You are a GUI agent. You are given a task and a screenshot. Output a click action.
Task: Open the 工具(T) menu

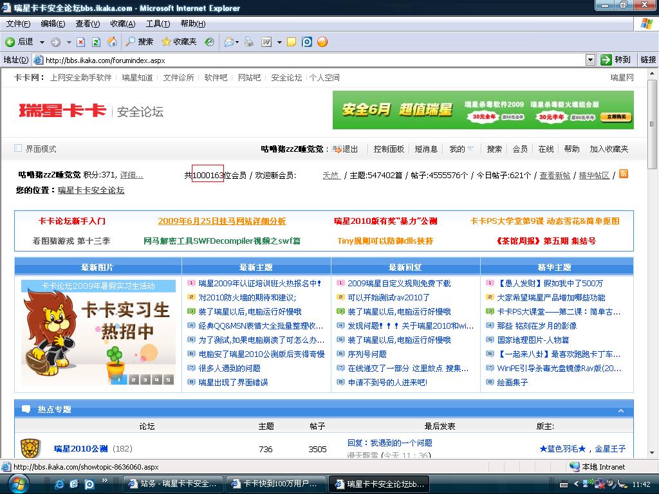click(158, 24)
